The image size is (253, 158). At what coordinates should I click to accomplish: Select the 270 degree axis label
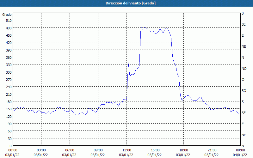click(x=9, y=80)
